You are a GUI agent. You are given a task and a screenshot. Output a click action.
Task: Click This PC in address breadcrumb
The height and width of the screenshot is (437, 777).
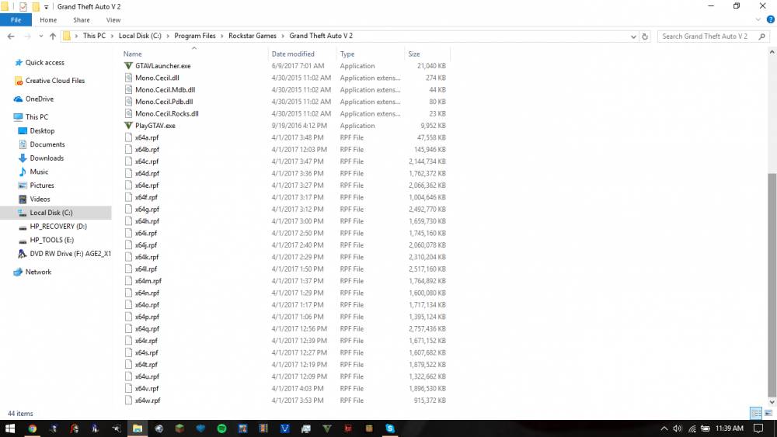tap(94, 36)
